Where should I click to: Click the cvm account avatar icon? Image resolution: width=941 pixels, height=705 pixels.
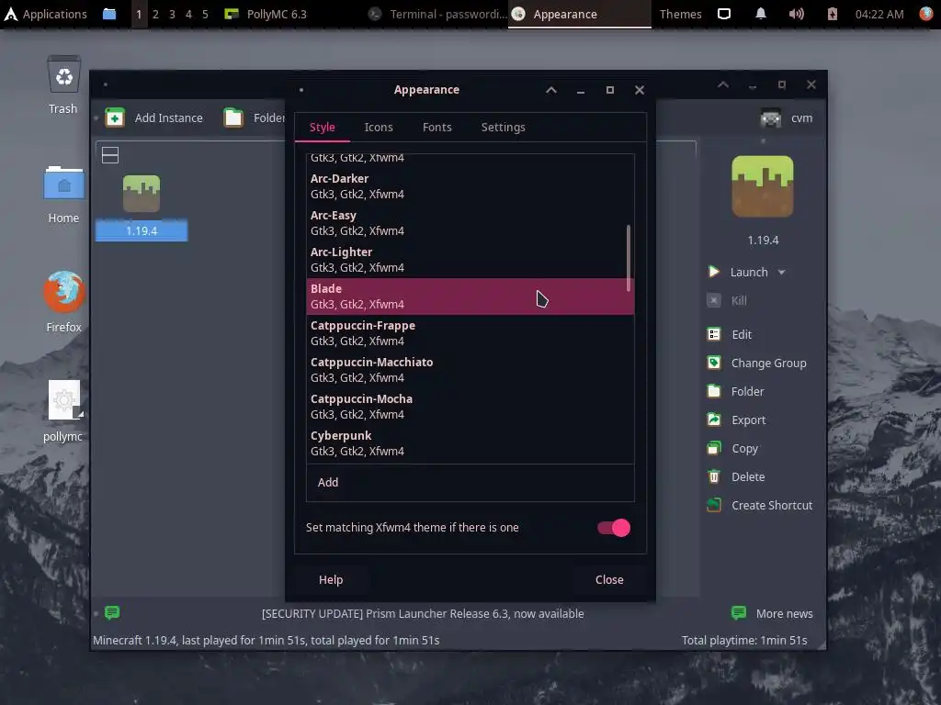coord(771,118)
